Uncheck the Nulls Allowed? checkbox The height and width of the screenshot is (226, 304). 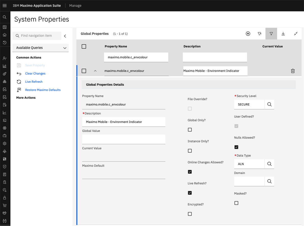(236, 147)
